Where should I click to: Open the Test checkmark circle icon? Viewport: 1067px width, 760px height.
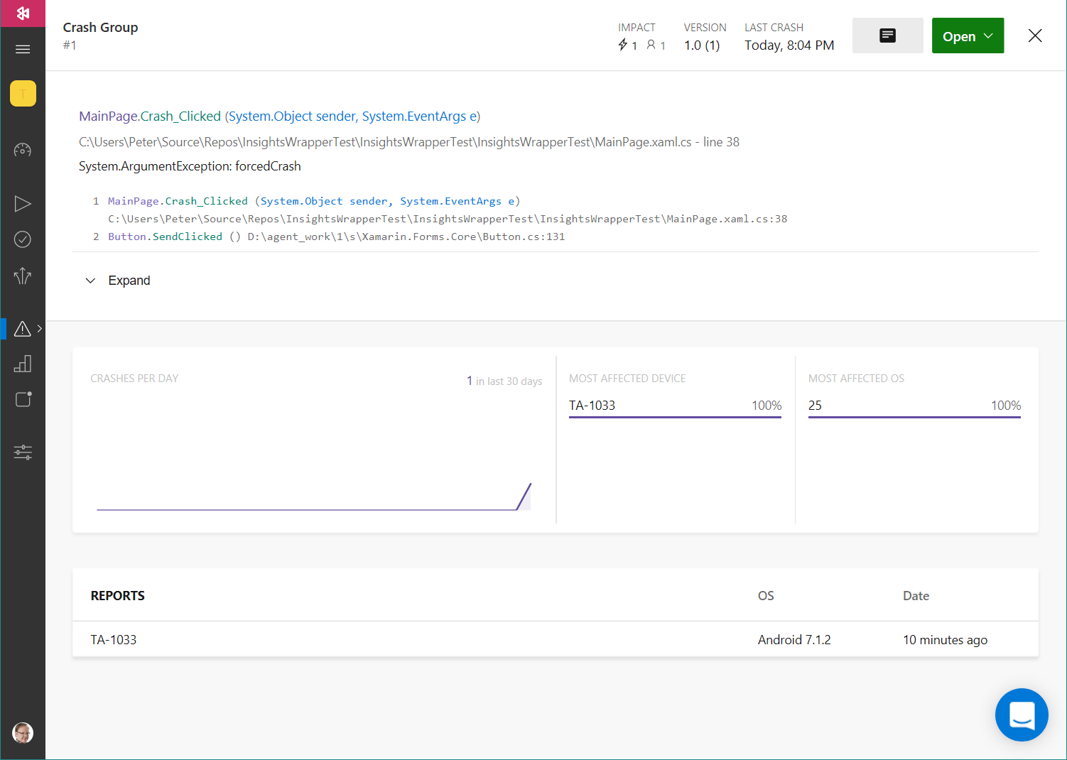(23, 239)
